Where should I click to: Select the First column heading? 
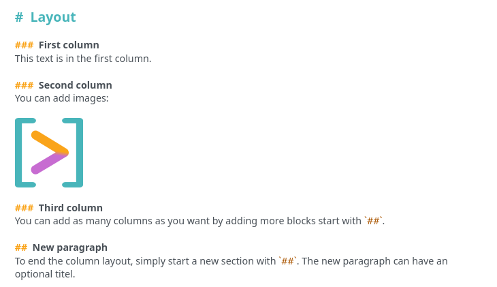(x=69, y=45)
